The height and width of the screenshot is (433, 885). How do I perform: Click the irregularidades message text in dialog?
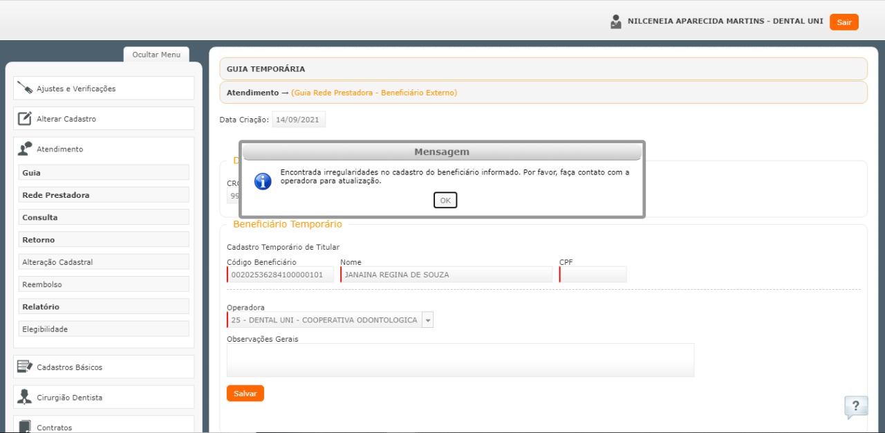click(455, 176)
